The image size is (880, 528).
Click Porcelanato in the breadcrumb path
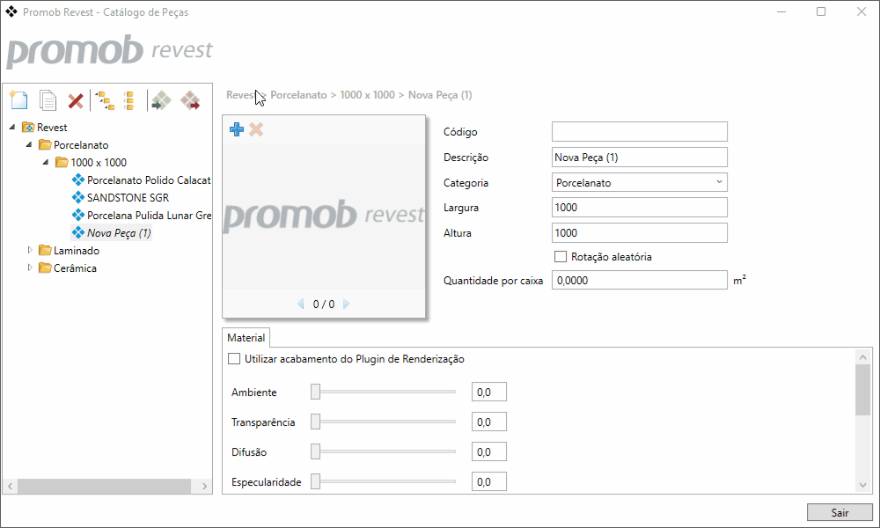298,95
